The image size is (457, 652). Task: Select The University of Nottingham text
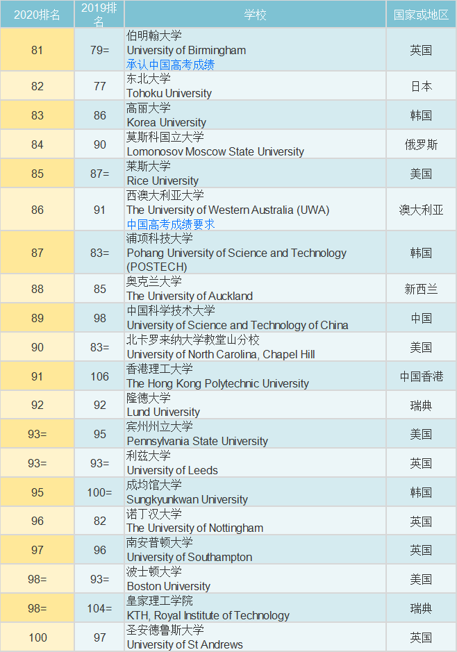coord(195,528)
